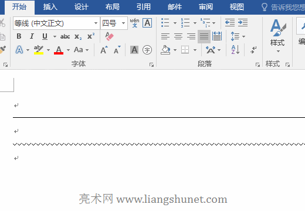
Task: Toggle character border button
Action: click(147, 23)
